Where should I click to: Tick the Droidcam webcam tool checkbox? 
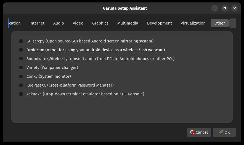[21, 50]
